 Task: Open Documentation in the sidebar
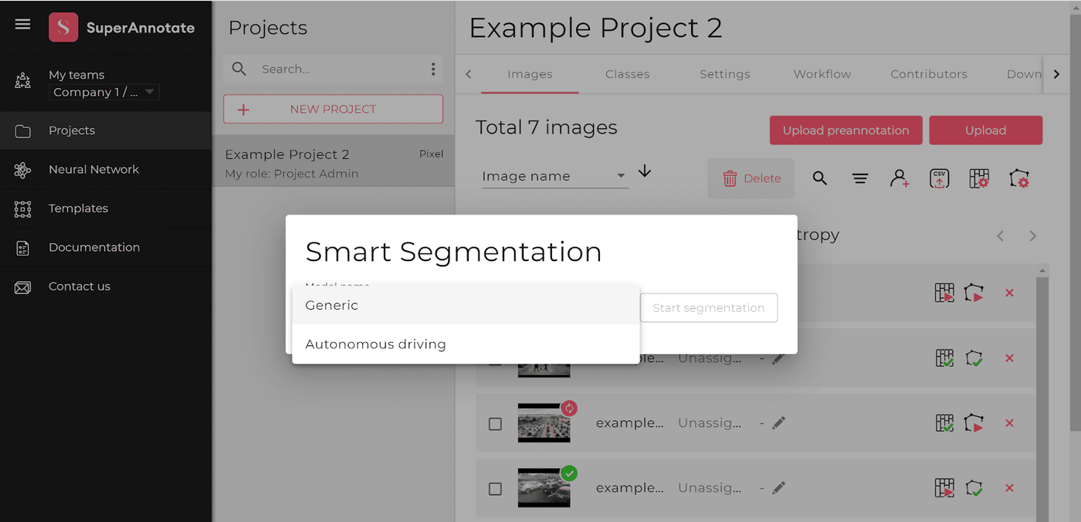click(106, 248)
